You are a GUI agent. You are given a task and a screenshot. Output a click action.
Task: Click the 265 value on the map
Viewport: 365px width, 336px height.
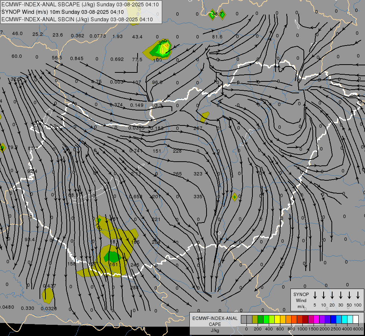pyautogui.click(x=177, y=174)
